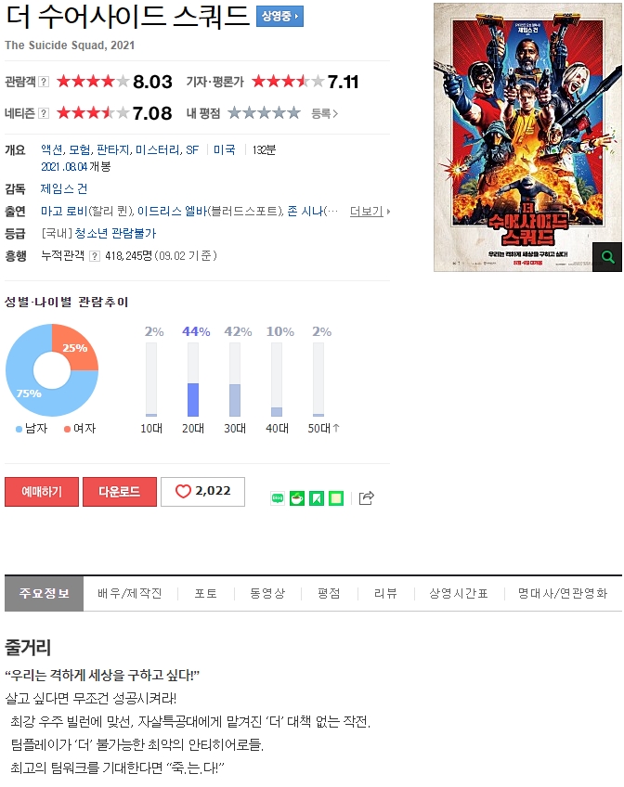This screenshot has width=624, height=787.
Task: Set my rating on 내 평점 stars
Action: [x=264, y=113]
